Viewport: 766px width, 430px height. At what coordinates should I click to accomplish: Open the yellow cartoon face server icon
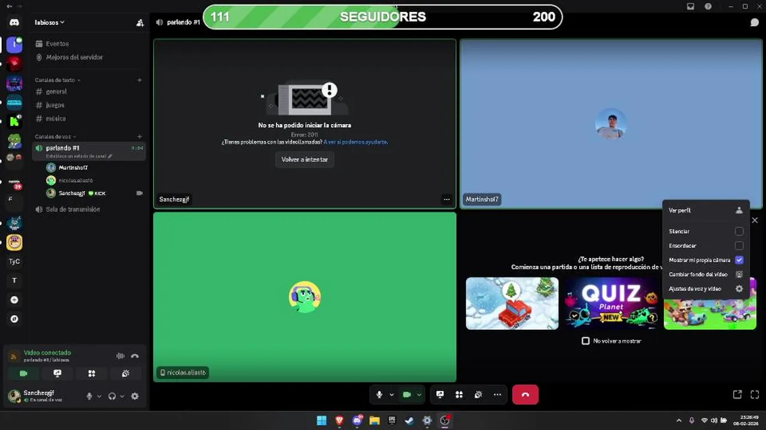point(14,242)
